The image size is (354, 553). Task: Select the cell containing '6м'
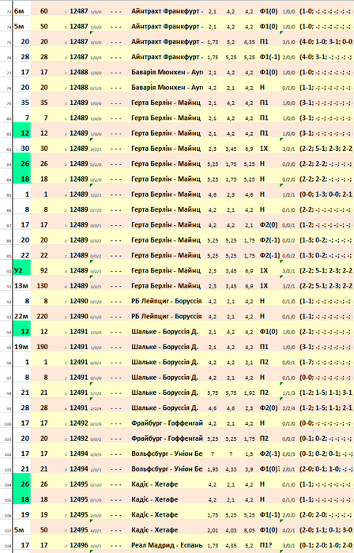[22, 11]
